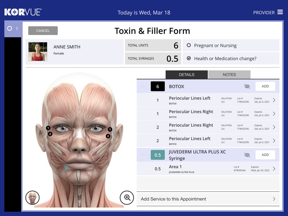Image resolution: width=288 pixels, height=216 pixels.
Task: Open the face view thumbnail selector
Action: click(x=32, y=198)
